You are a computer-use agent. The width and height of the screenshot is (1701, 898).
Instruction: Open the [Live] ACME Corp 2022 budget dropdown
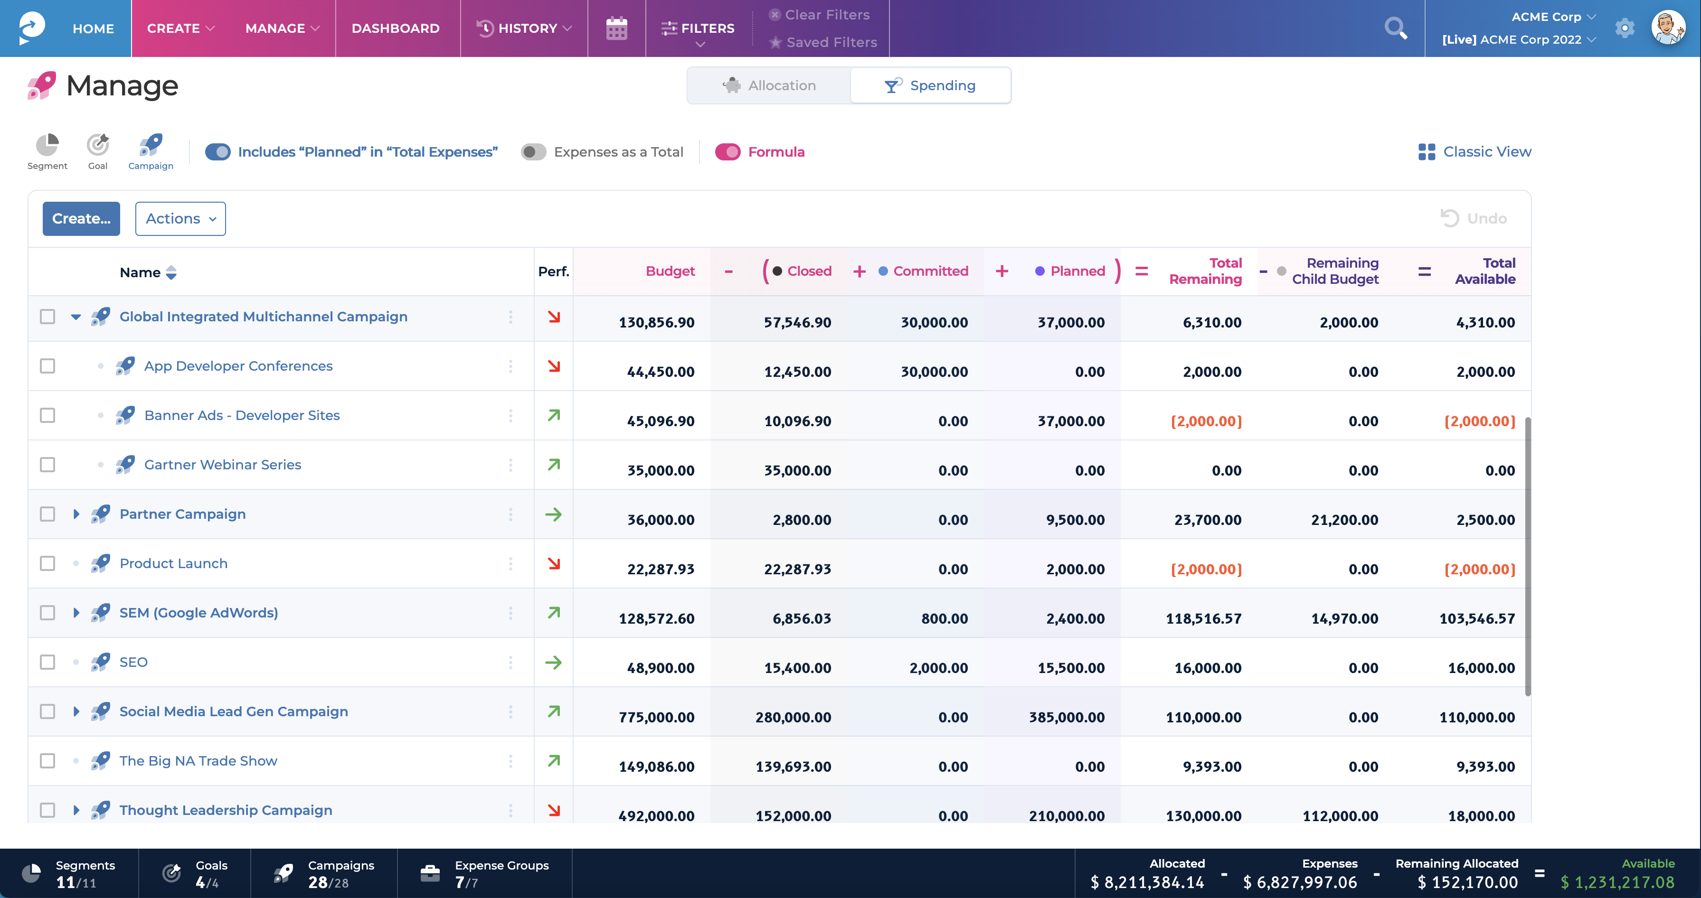point(1519,39)
